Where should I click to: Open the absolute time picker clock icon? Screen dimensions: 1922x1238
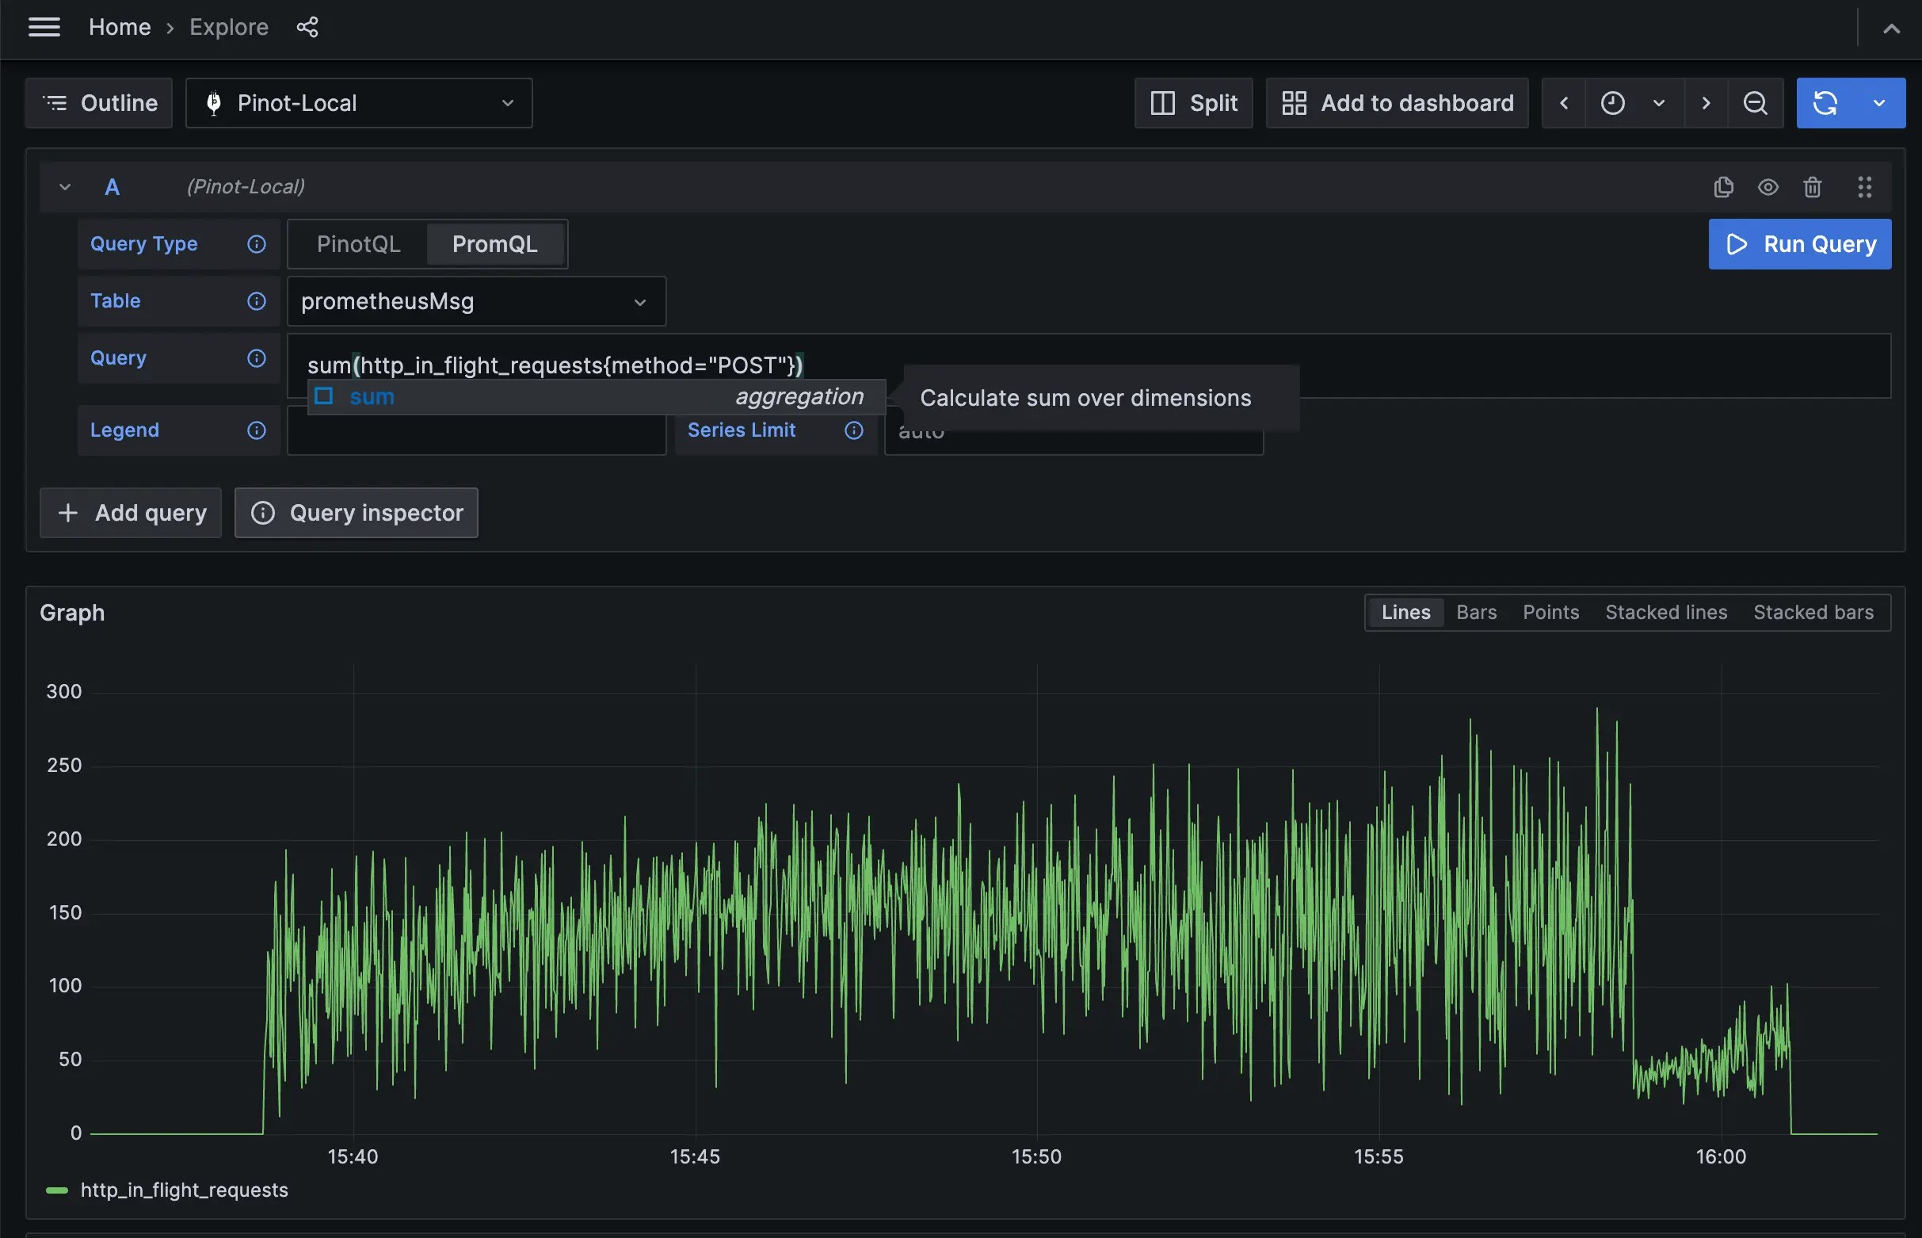tap(1614, 102)
